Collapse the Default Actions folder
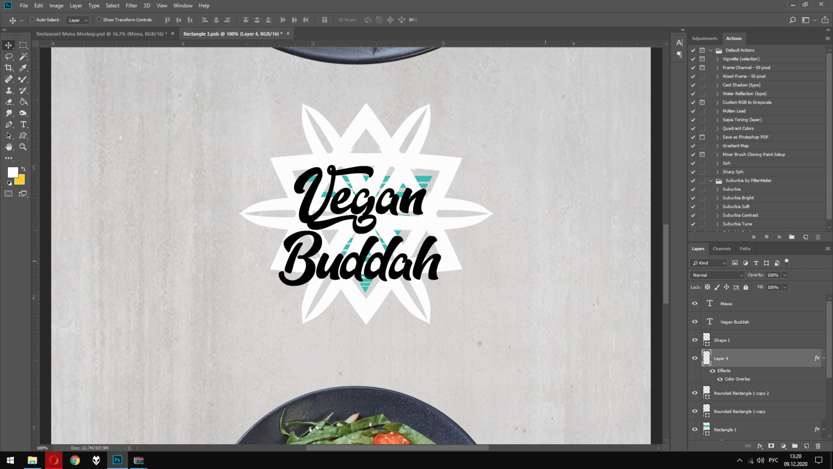 [711, 51]
